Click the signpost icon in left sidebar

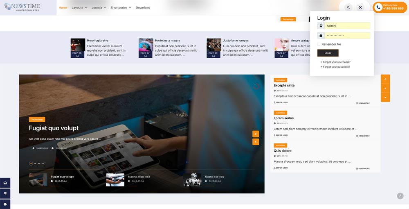tap(5, 193)
